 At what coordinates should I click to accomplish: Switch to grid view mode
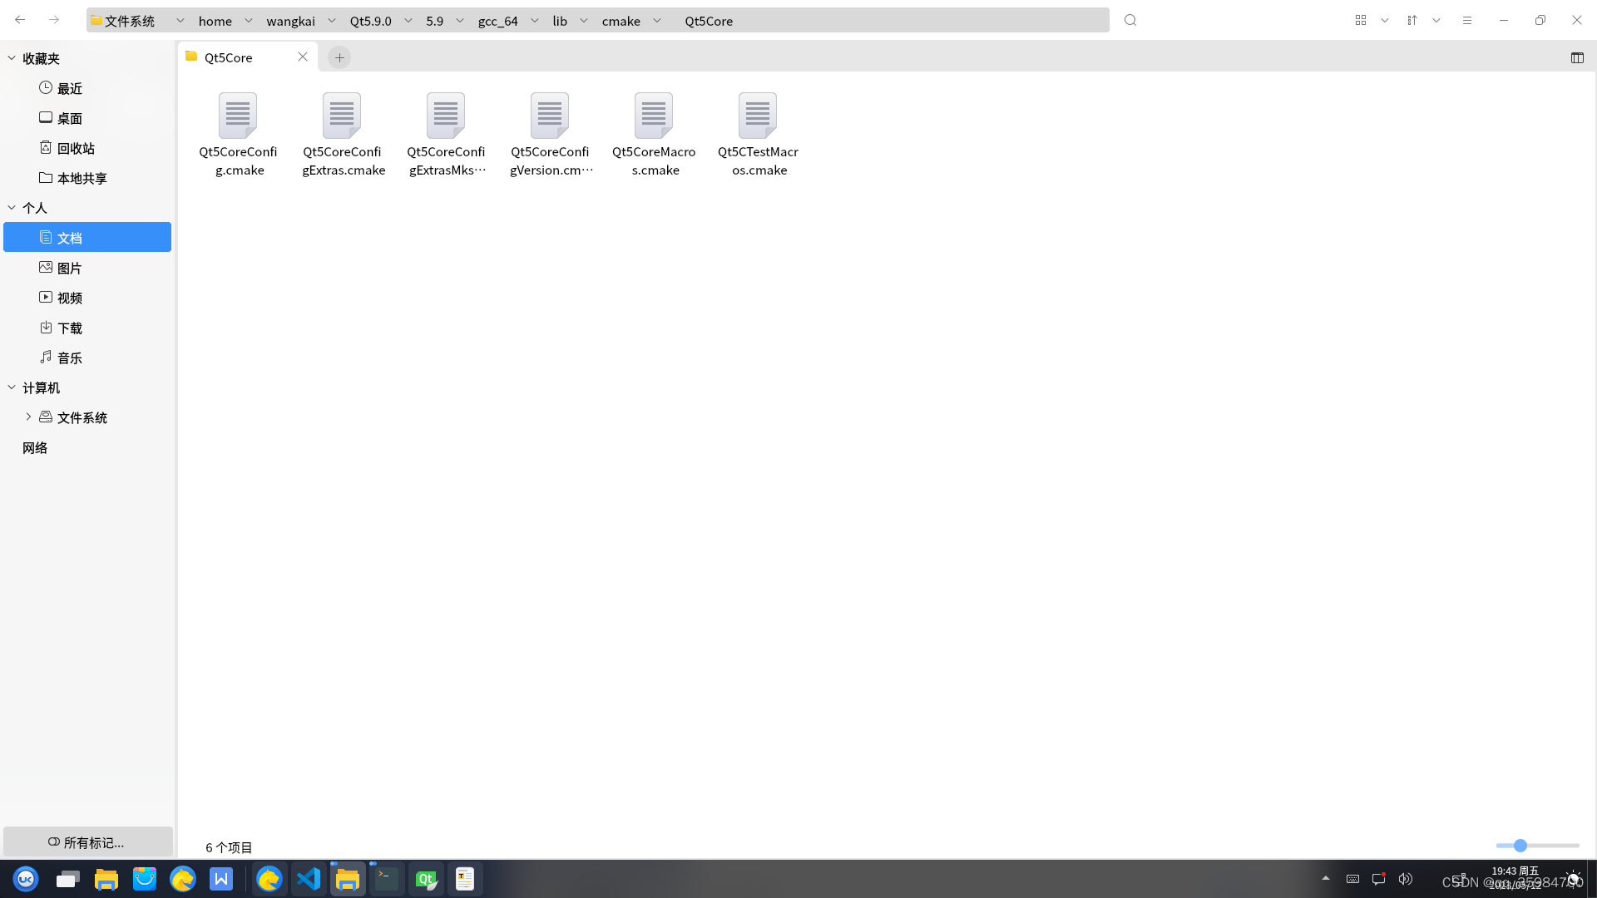pos(1361,19)
